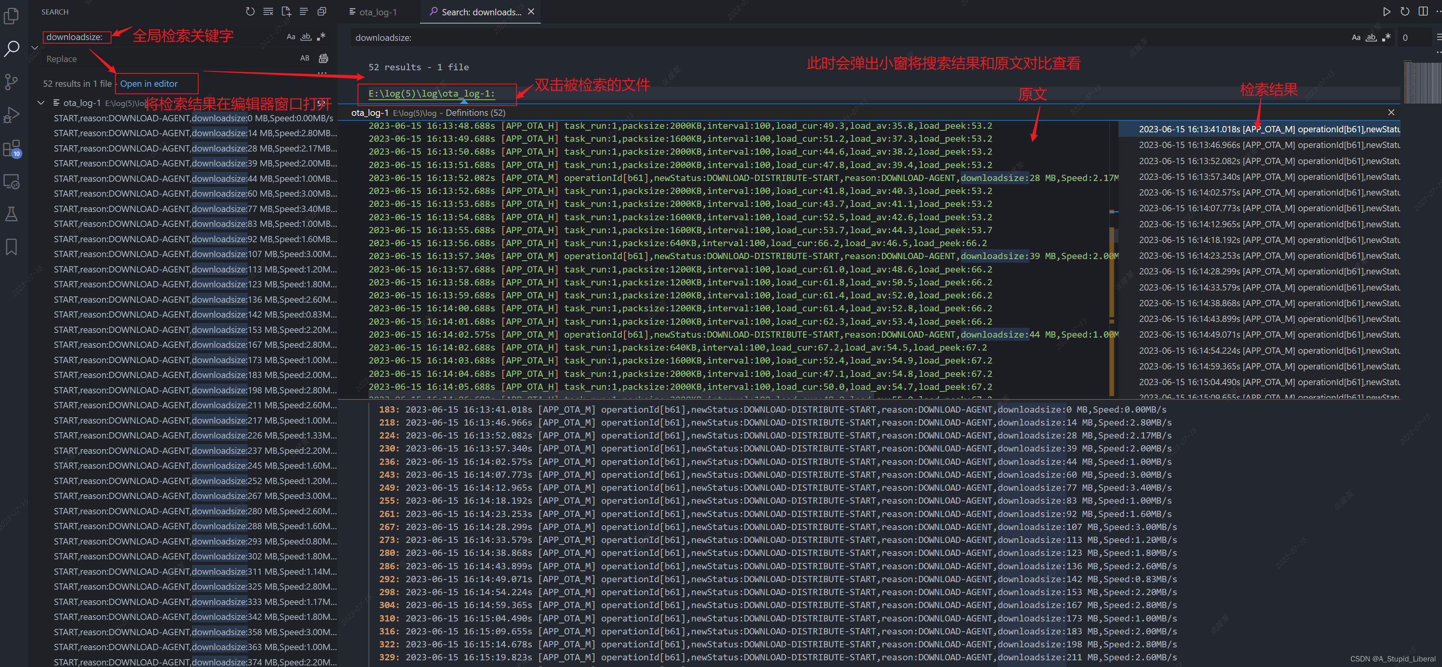Select peek reference 16:14:33.579s entry
The width and height of the screenshot is (1442, 667).
coord(1259,288)
